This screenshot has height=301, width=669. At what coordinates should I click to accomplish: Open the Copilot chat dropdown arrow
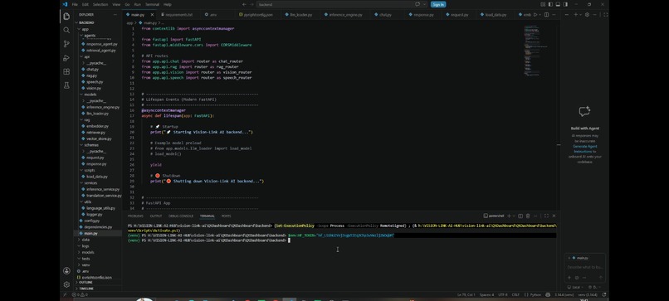click(x=423, y=4)
